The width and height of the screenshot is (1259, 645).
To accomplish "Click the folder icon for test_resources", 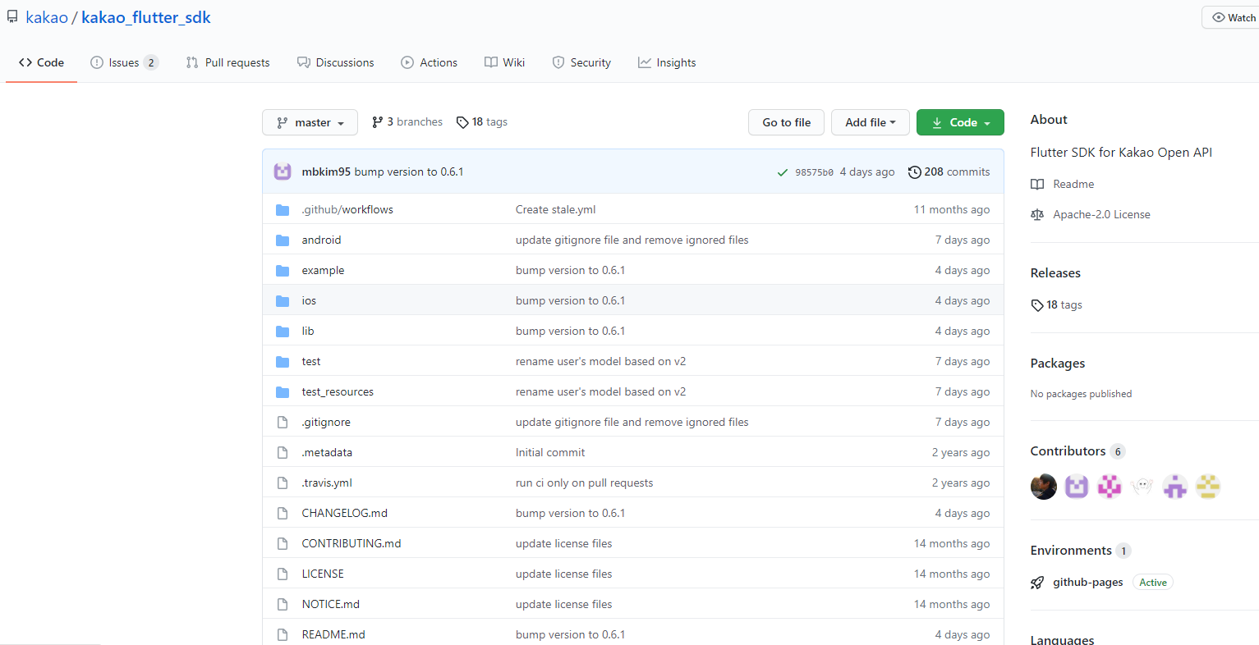I will pos(283,391).
